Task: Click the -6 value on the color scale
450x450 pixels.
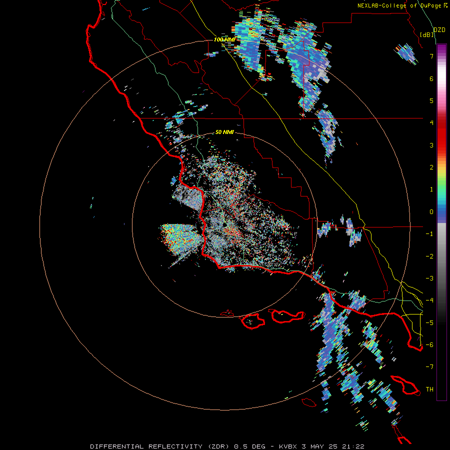Action: point(429,345)
